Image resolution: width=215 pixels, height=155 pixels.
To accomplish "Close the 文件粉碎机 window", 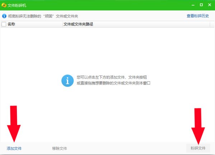I will [x=210, y=5].
